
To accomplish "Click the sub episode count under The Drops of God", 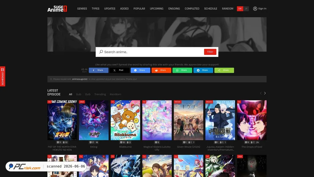I will click(x=247, y=142).
